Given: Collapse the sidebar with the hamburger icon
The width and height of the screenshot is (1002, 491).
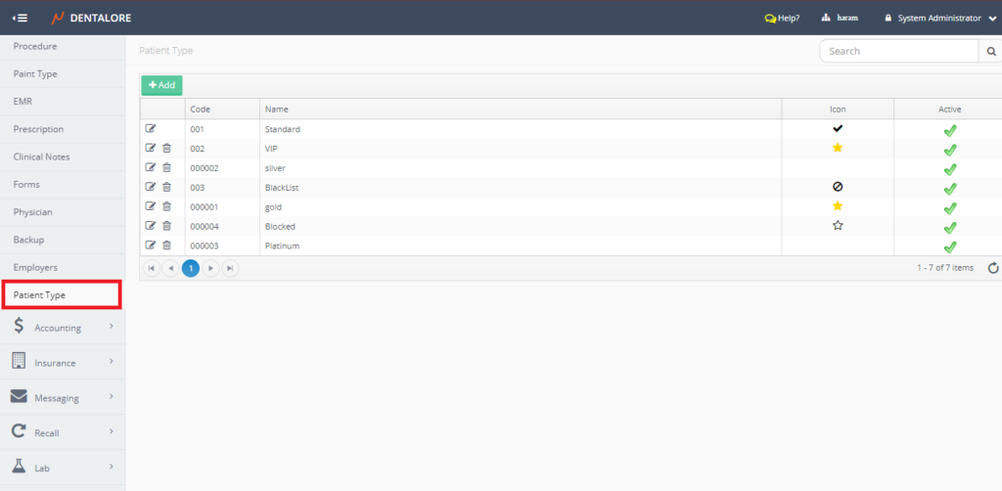Looking at the screenshot, I should [20, 18].
